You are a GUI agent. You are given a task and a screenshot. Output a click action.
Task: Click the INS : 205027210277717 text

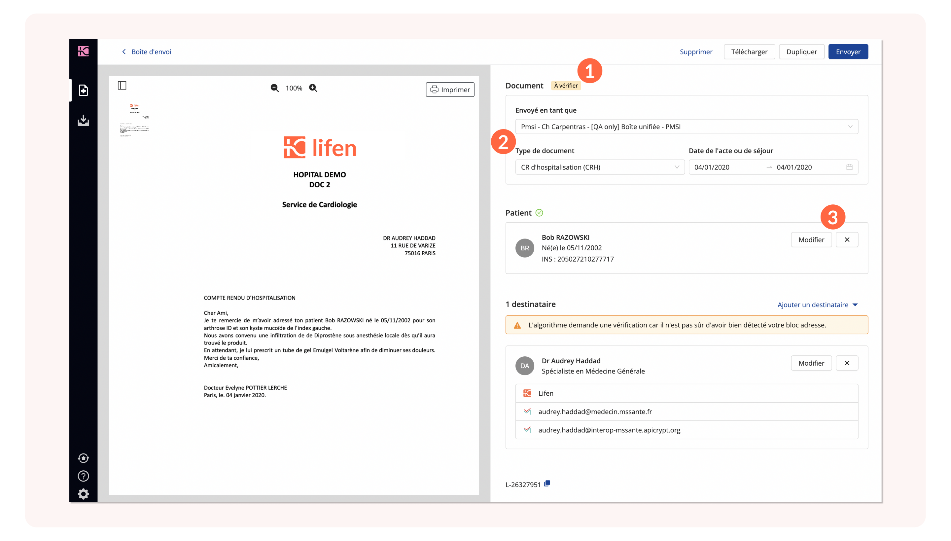(x=577, y=259)
